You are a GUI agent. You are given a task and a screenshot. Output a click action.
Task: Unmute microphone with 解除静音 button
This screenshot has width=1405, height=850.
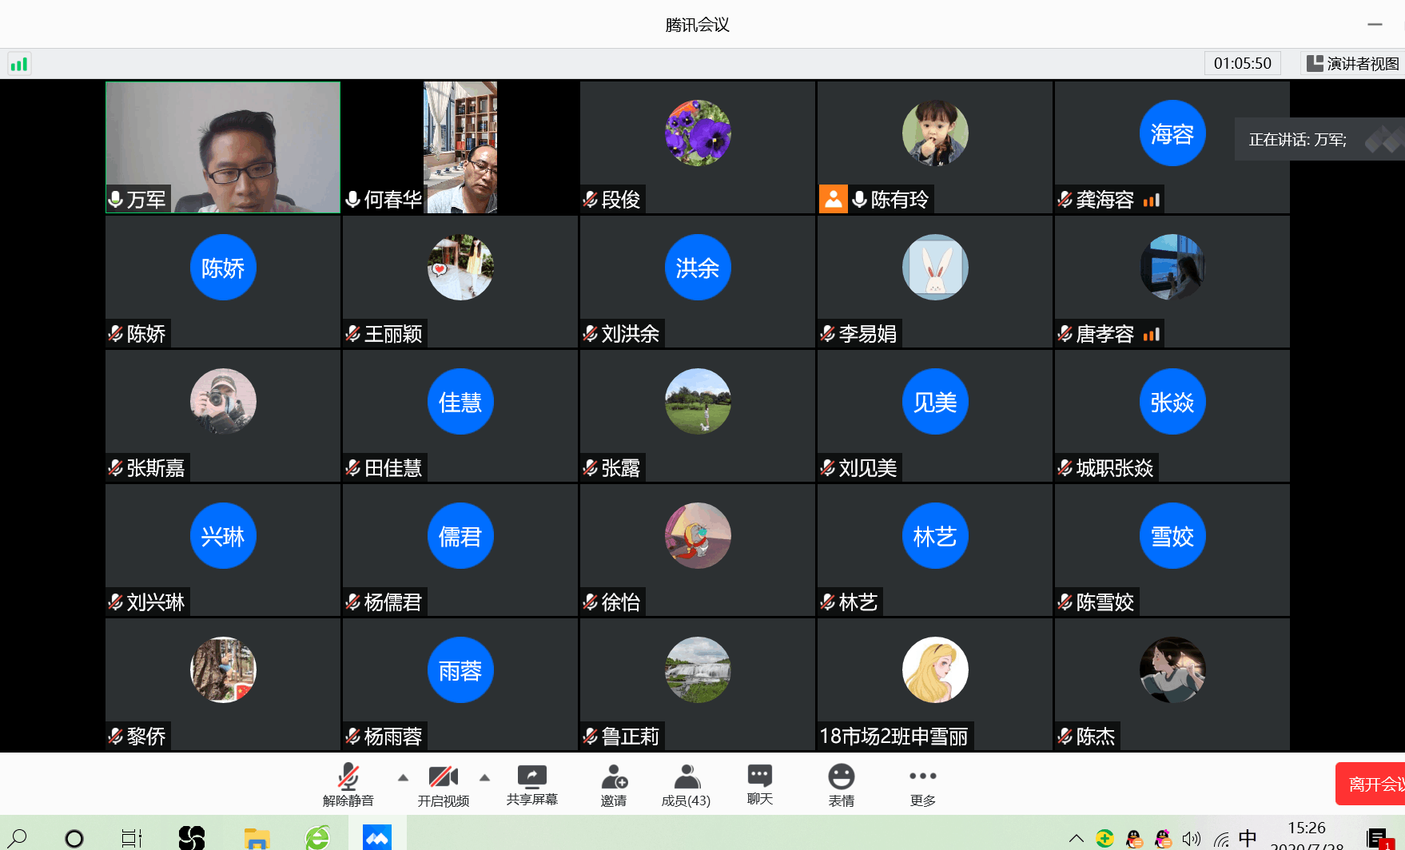(348, 784)
